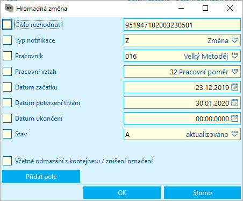The image size is (243, 201).
Task: Toggle the Pracovní vztah checkbox
Action: click(x=7, y=71)
